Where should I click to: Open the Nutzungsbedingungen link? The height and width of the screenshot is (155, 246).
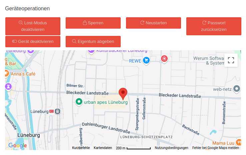tap(171, 148)
